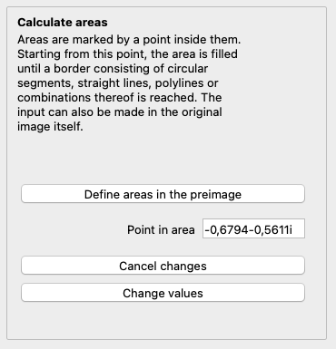
Task: Click the word border in the description text
Action: coord(72,69)
